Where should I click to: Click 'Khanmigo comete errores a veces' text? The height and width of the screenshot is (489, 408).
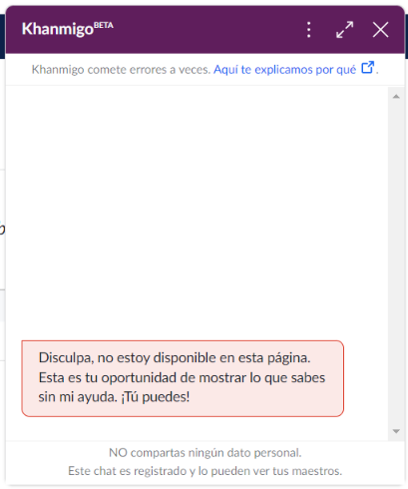pyautogui.click(x=121, y=70)
